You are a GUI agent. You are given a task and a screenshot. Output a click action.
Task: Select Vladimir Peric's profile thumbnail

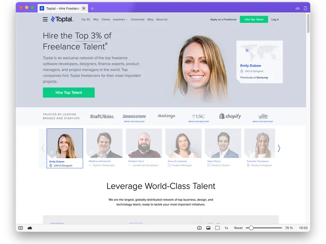click(144, 148)
